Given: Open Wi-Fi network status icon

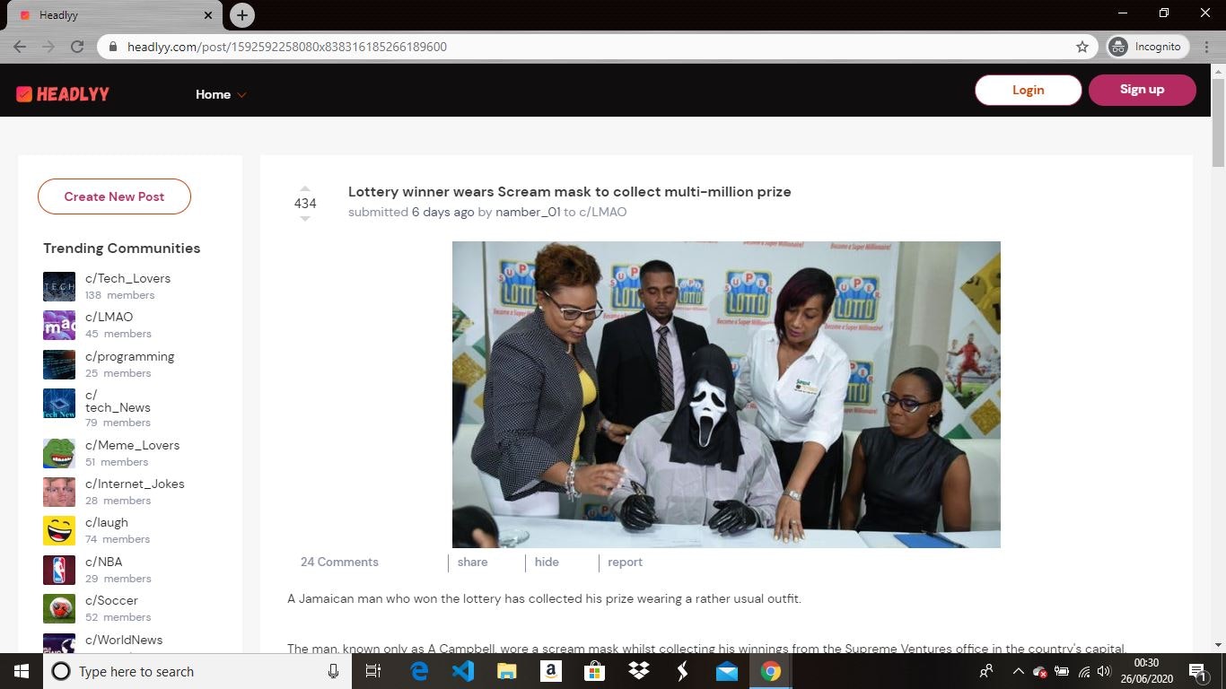Looking at the screenshot, I should point(1084,671).
